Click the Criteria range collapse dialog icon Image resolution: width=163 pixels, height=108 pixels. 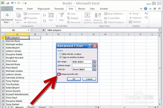94,66
